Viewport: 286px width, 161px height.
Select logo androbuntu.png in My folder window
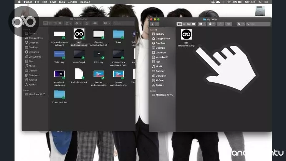click(186, 38)
